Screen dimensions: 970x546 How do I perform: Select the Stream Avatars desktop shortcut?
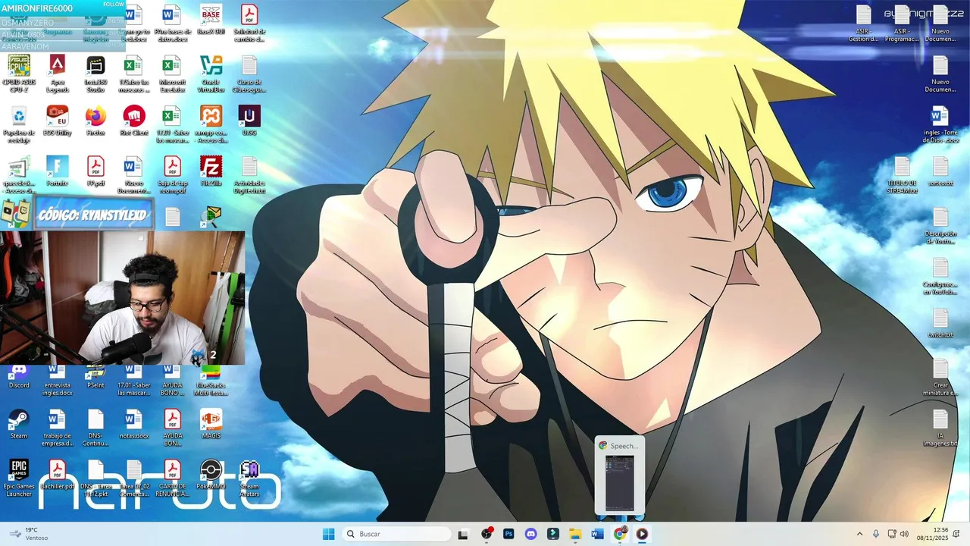tap(249, 479)
